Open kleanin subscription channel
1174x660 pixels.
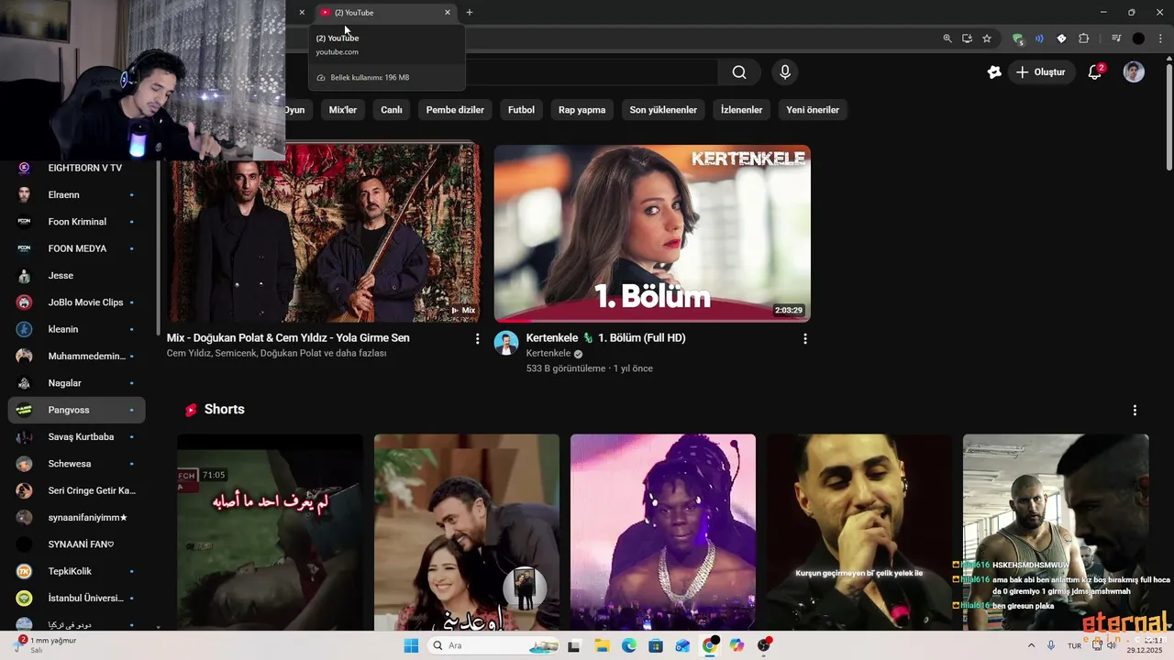77,329
